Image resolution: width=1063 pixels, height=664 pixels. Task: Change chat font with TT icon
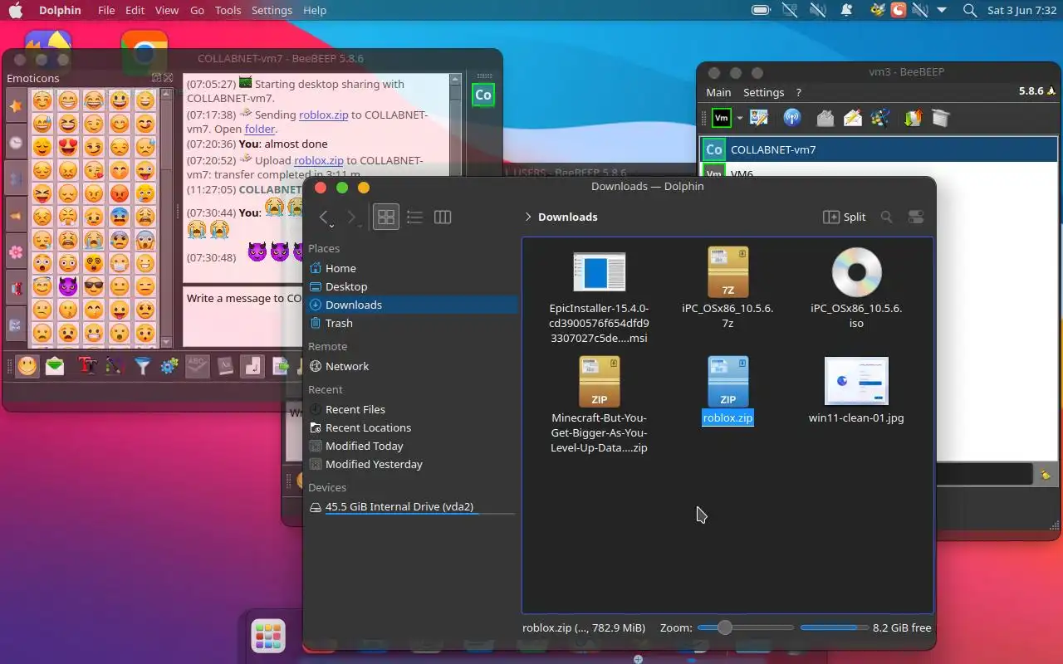tap(87, 365)
